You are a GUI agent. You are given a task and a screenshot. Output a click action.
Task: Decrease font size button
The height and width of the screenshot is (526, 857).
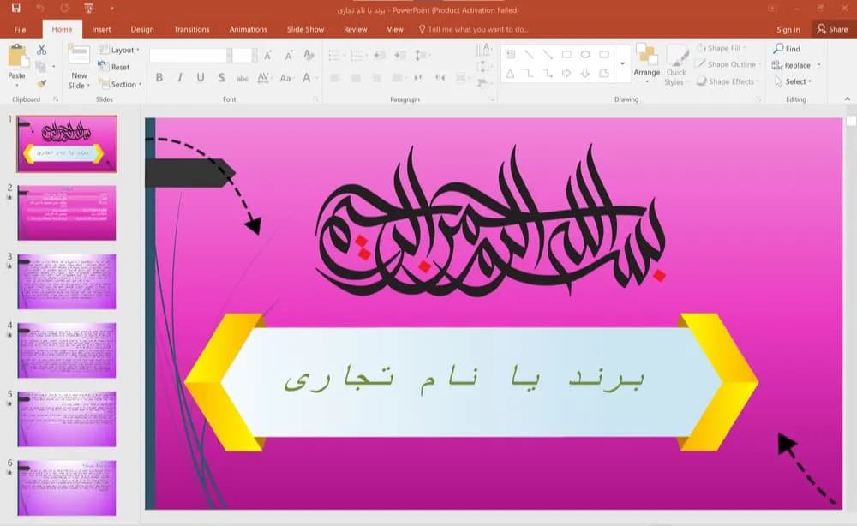[x=288, y=55]
